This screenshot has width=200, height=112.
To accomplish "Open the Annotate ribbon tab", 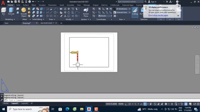I will pos(70,5).
